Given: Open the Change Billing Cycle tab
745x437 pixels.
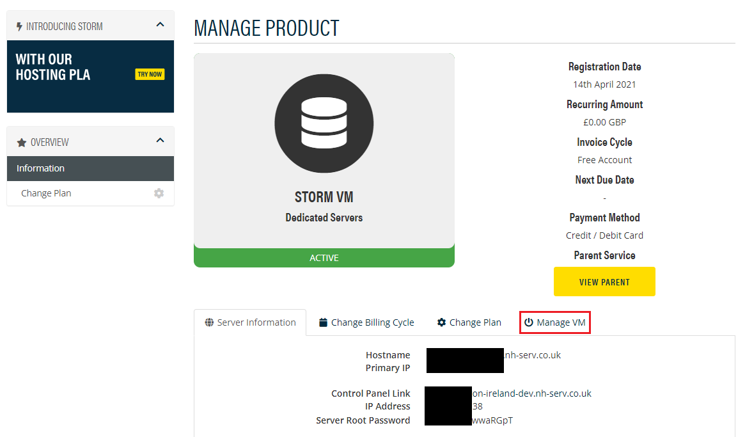Looking at the screenshot, I should 366,322.
